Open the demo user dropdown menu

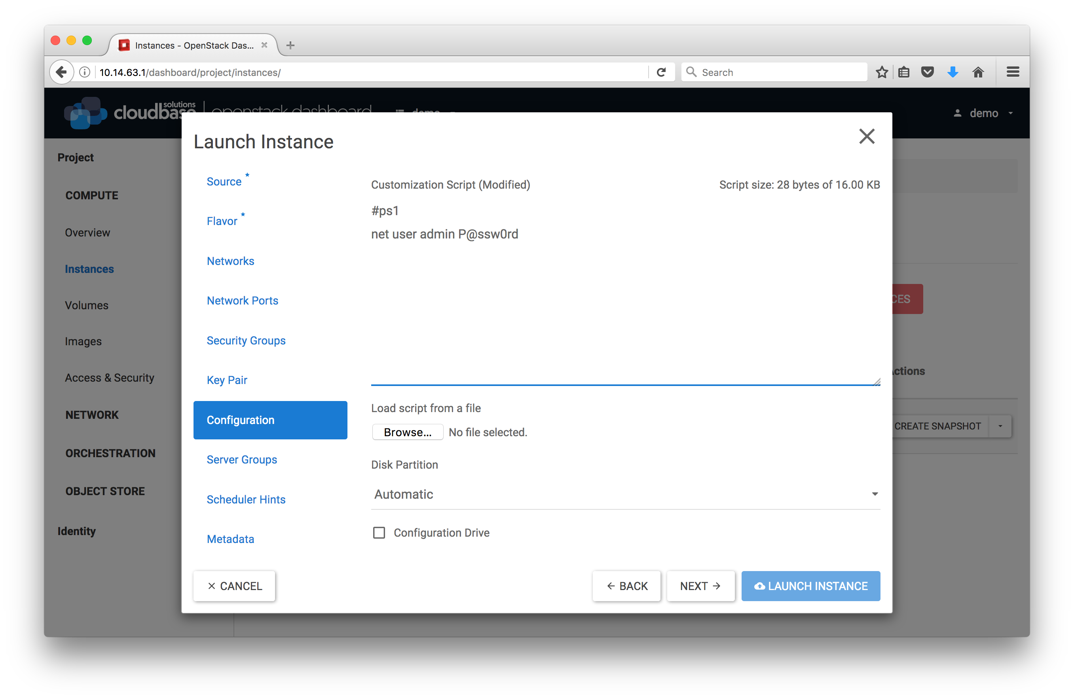984,113
